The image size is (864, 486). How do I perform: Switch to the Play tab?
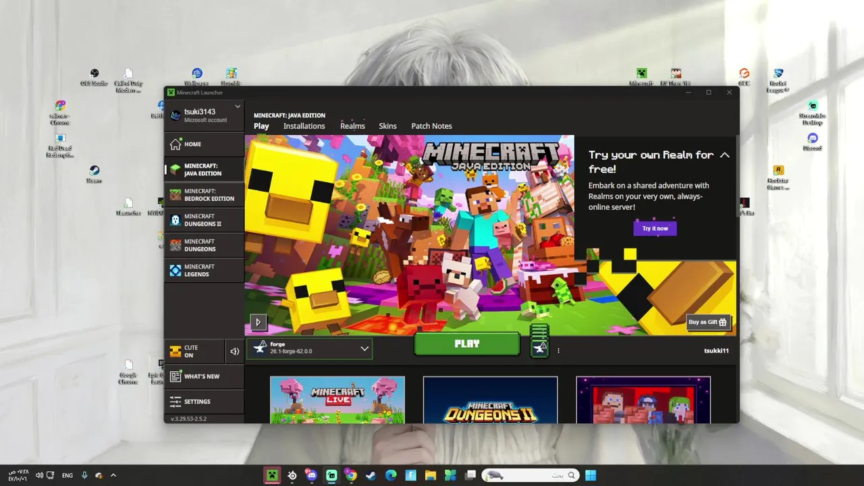261,126
